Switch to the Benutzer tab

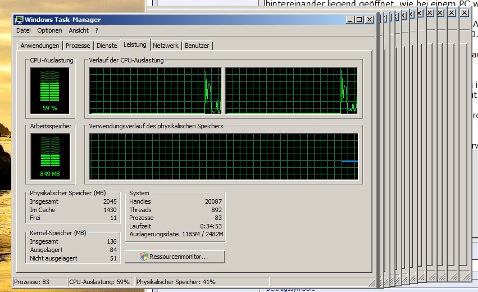(197, 46)
